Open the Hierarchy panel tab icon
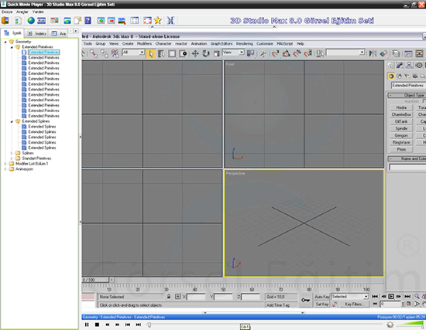426x330 pixels. [x=409, y=66]
